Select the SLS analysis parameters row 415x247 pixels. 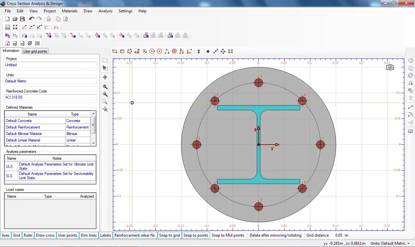click(50, 176)
